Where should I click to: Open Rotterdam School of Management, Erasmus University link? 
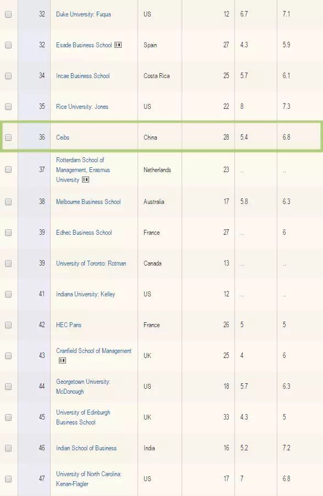click(x=83, y=169)
